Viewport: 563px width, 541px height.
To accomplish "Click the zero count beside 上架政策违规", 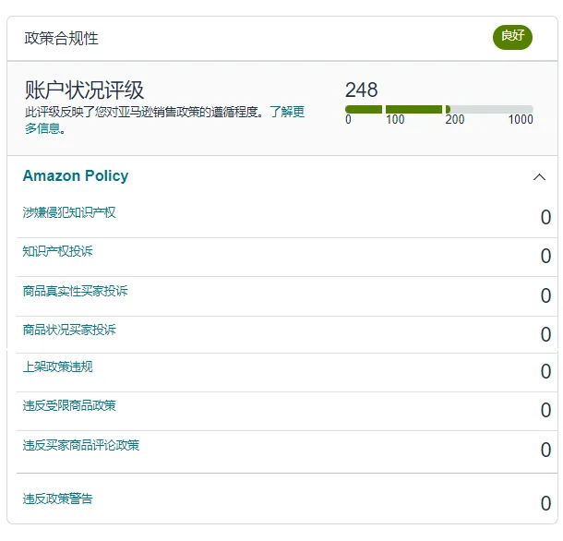I will (x=545, y=372).
